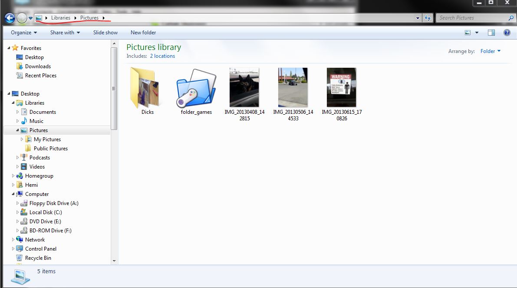Collapse the Libraries tree node
Screen dimensions: 517x288
(x=13, y=103)
